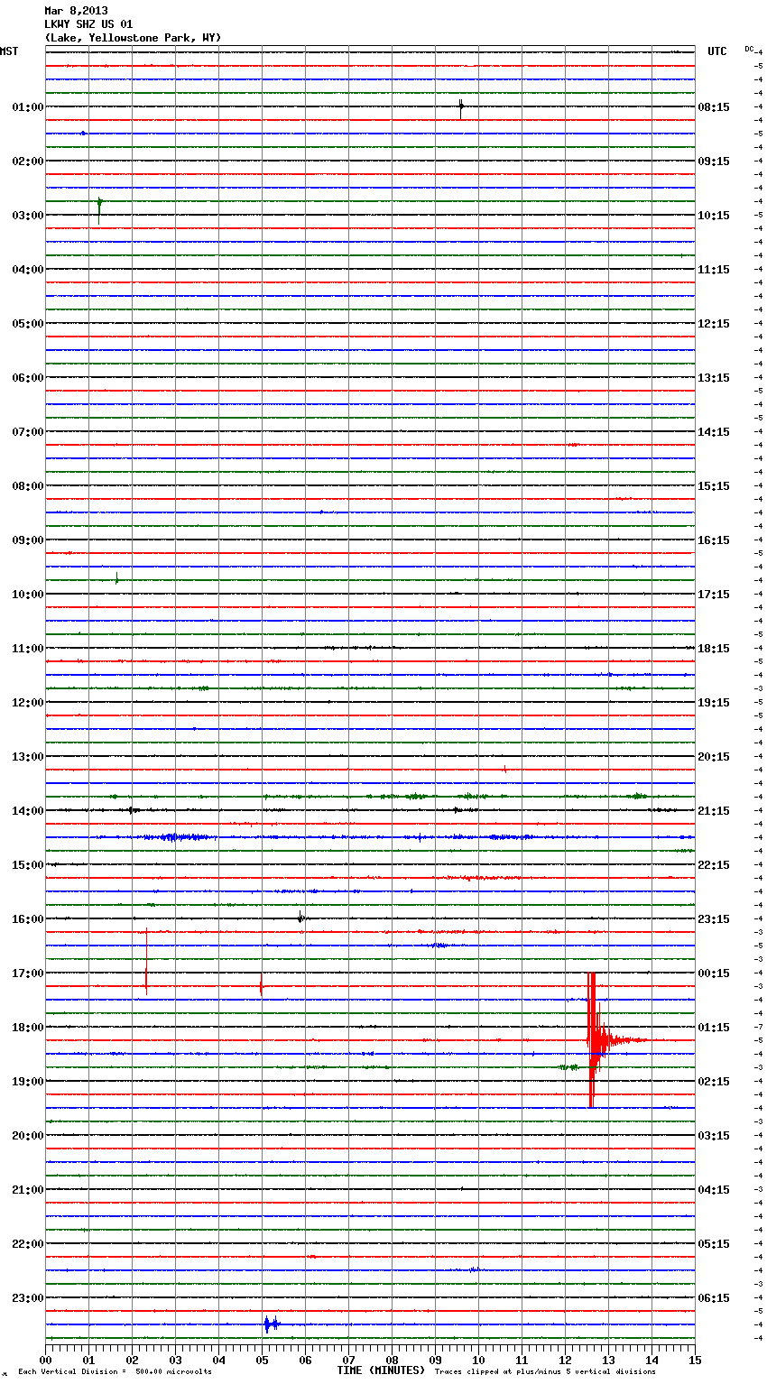Click the UTC "03:15" time label
The height and width of the screenshot is (1384, 767).
pos(714,1136)
